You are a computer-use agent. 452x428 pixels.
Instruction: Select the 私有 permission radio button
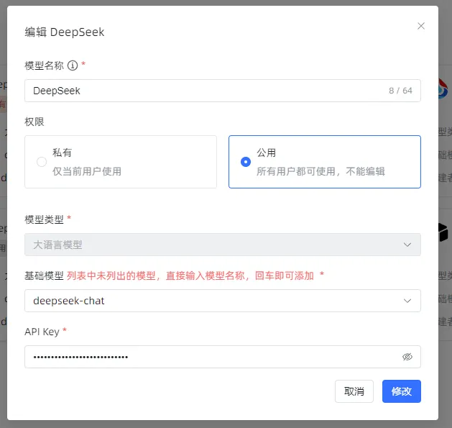click(x=42, y=162)
